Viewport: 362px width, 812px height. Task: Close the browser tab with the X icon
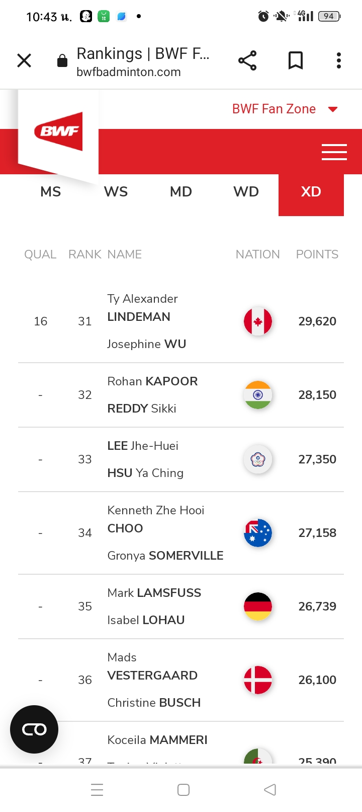pyautogui.click(x=24, y=60)
